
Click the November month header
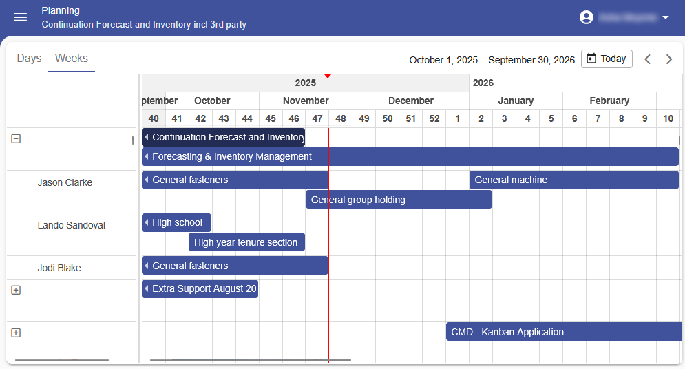pyautogui.click(x=306, y=101)
